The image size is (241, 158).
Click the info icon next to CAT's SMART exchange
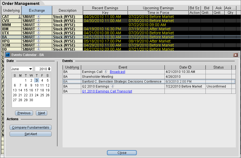click(x=38, y=17)
